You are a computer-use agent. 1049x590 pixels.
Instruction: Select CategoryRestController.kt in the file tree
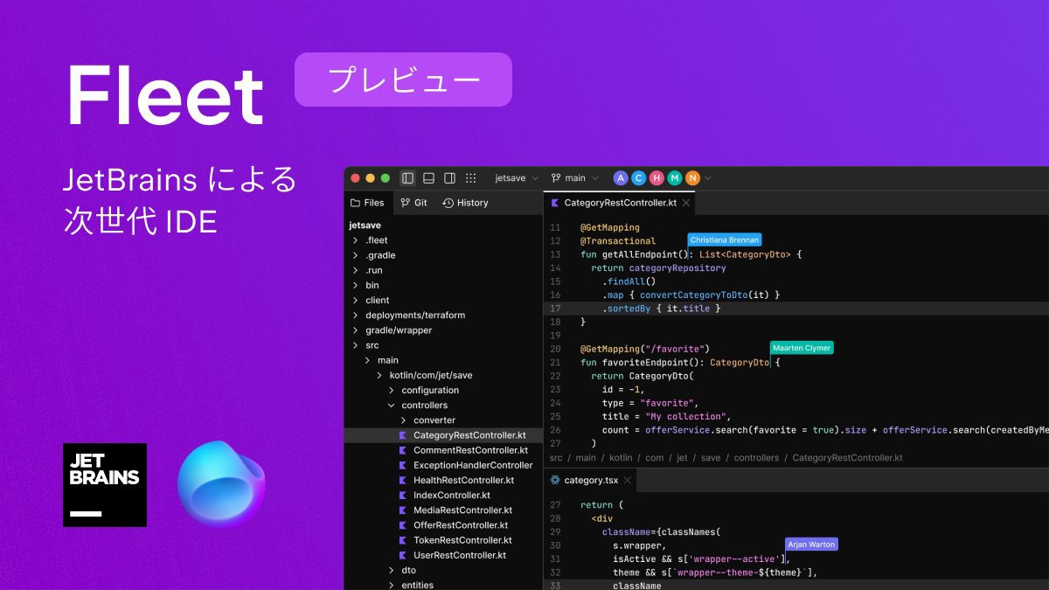click(443, 435)
